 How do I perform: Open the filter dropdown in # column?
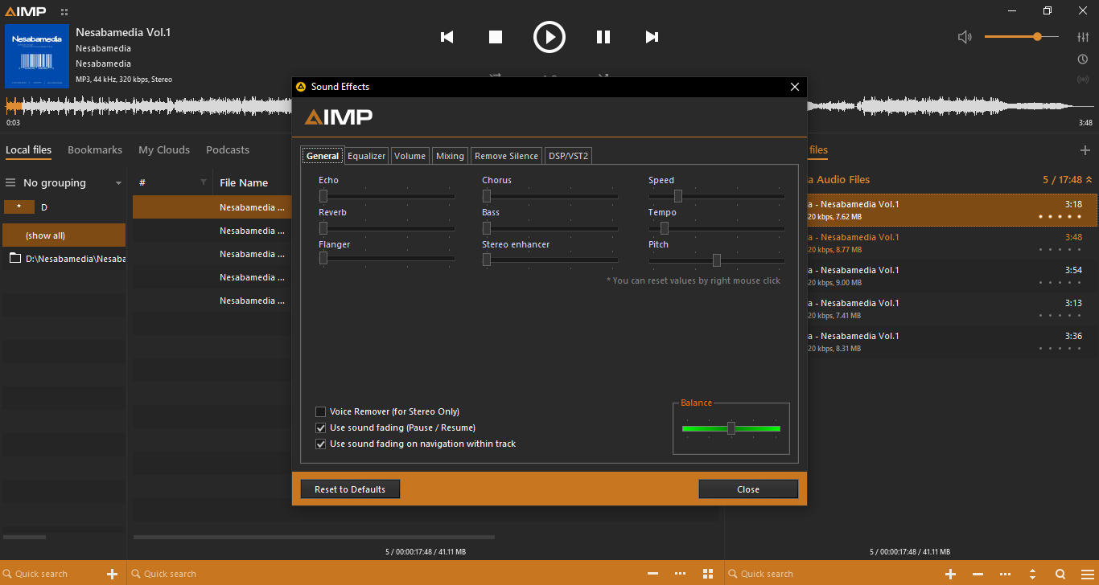click(203, 182)
